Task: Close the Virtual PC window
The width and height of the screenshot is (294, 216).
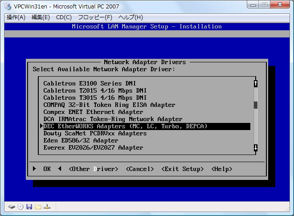Action: (x=280, y=5)
